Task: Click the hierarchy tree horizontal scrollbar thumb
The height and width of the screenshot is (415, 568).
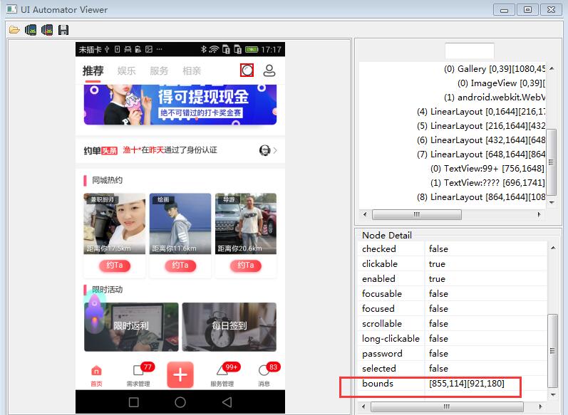Action: (x=417, y=214)
